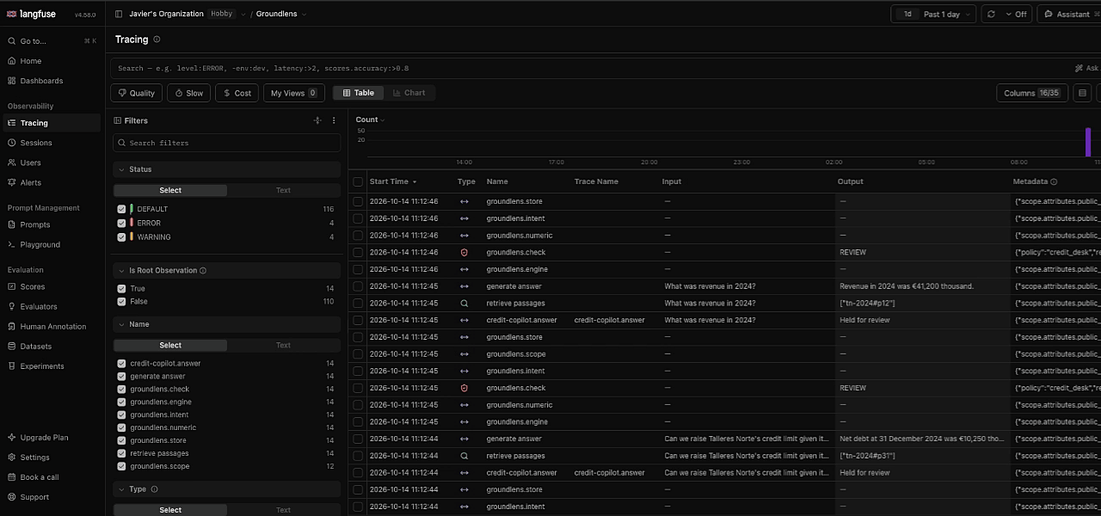Viewport: 1101px width, 516px height.
Task: Click the auto-refresh circular arrows icon
Action: coord(992,14)
